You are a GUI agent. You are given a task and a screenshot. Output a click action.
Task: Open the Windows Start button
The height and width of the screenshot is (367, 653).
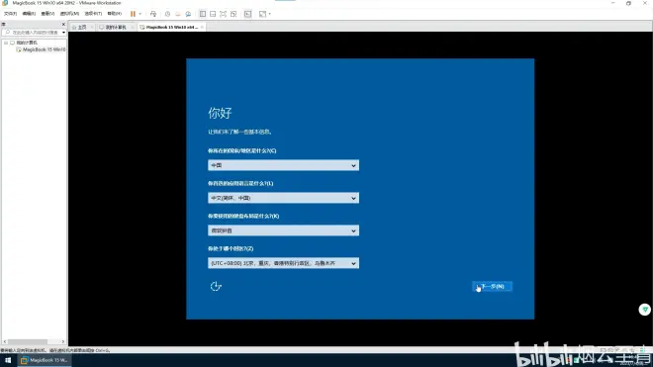[8, 360]
